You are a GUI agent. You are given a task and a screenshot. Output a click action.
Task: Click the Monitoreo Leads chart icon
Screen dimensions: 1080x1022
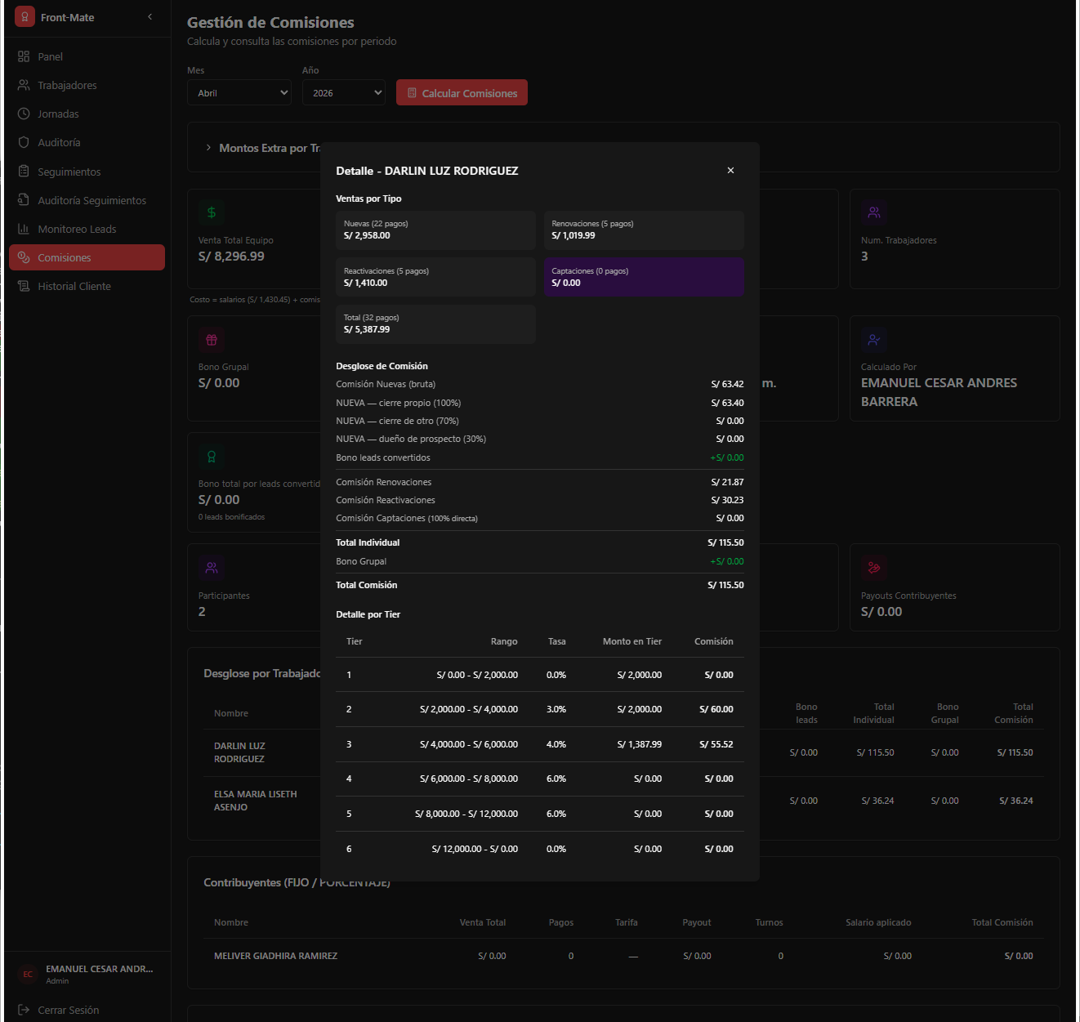[x=24, y=229]
